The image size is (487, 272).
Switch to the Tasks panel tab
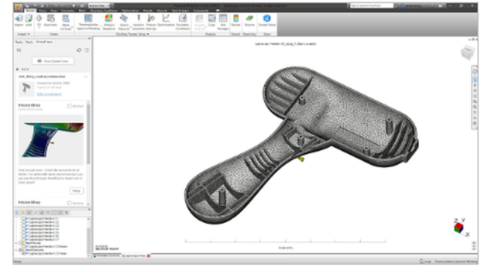click(x=19, y=42)
